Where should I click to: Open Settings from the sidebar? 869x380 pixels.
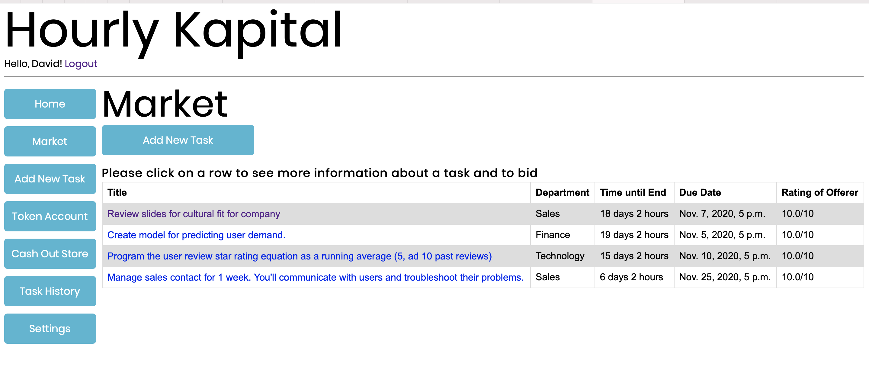pyautogui.click(x=50, y=329)
